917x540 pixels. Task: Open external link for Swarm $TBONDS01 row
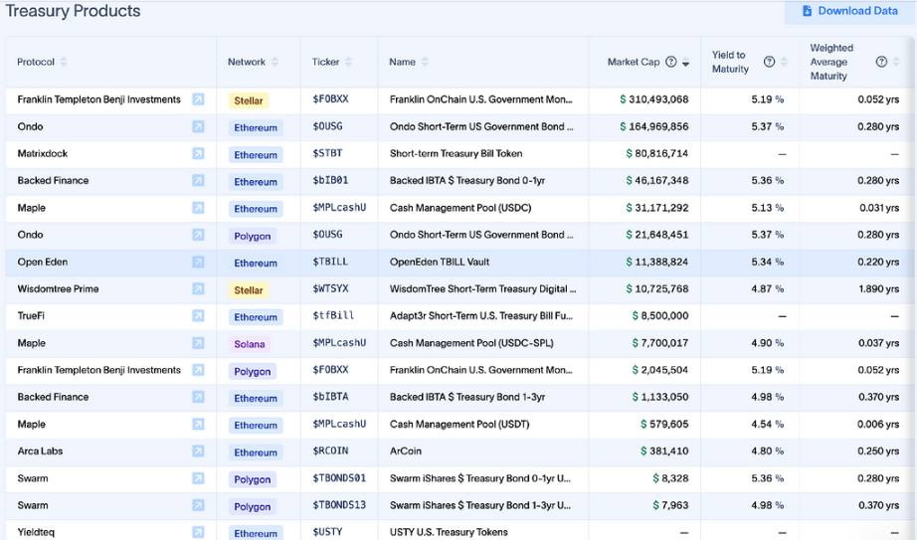(x=198, y=478)
